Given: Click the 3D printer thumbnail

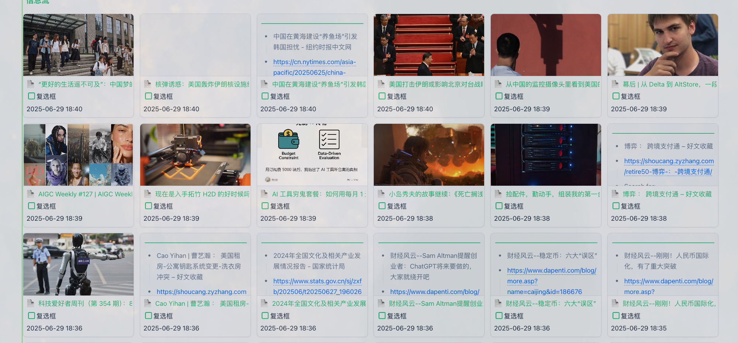Looking at the screenshot, I should (x=195, y=155).
